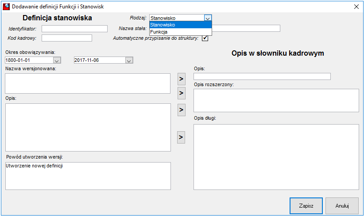Click the Nazwa wersjonowana text area
The image size is (364, 216).
tap(88, 83)
